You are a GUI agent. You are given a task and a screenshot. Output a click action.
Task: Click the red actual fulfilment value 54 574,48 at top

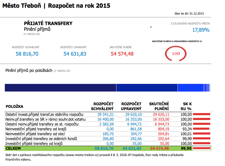point(122,54)
